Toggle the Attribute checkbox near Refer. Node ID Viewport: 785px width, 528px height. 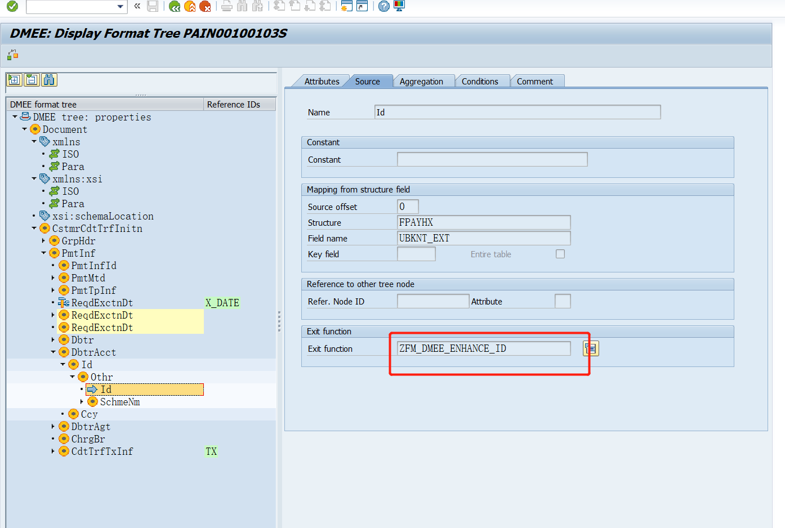click(563, 301)
